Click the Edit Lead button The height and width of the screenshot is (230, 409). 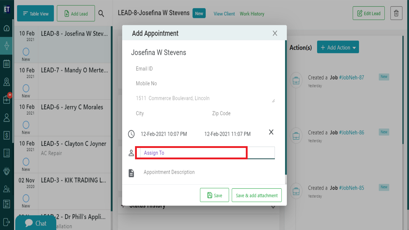click(x=369, y=13)
